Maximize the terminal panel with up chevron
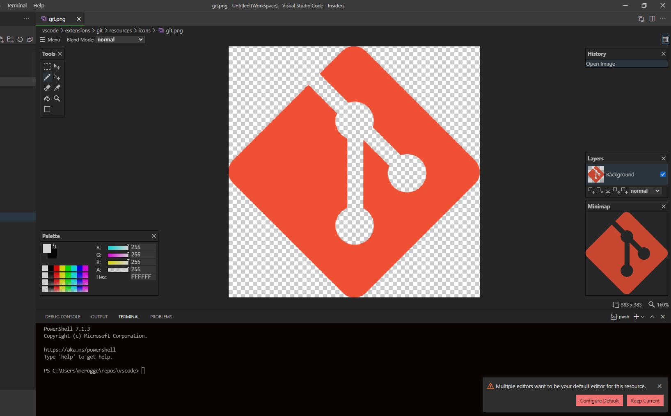 652,317
